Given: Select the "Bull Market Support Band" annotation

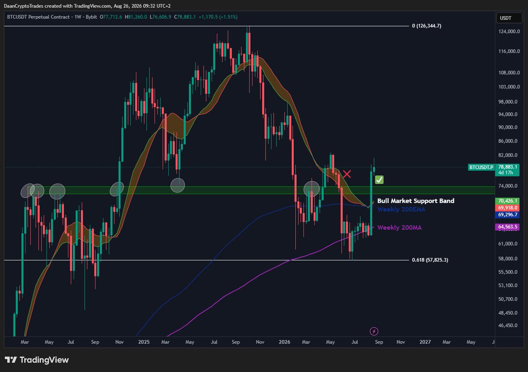Looking at the screenshot, I should pos(416,201).
